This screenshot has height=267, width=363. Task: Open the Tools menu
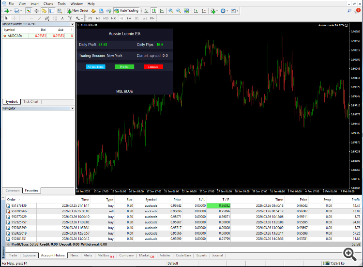click(61, 4)
